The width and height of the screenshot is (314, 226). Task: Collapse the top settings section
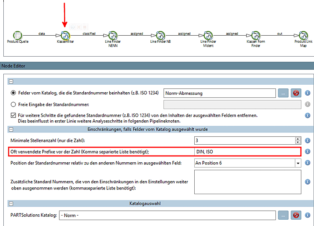[11, 81]
